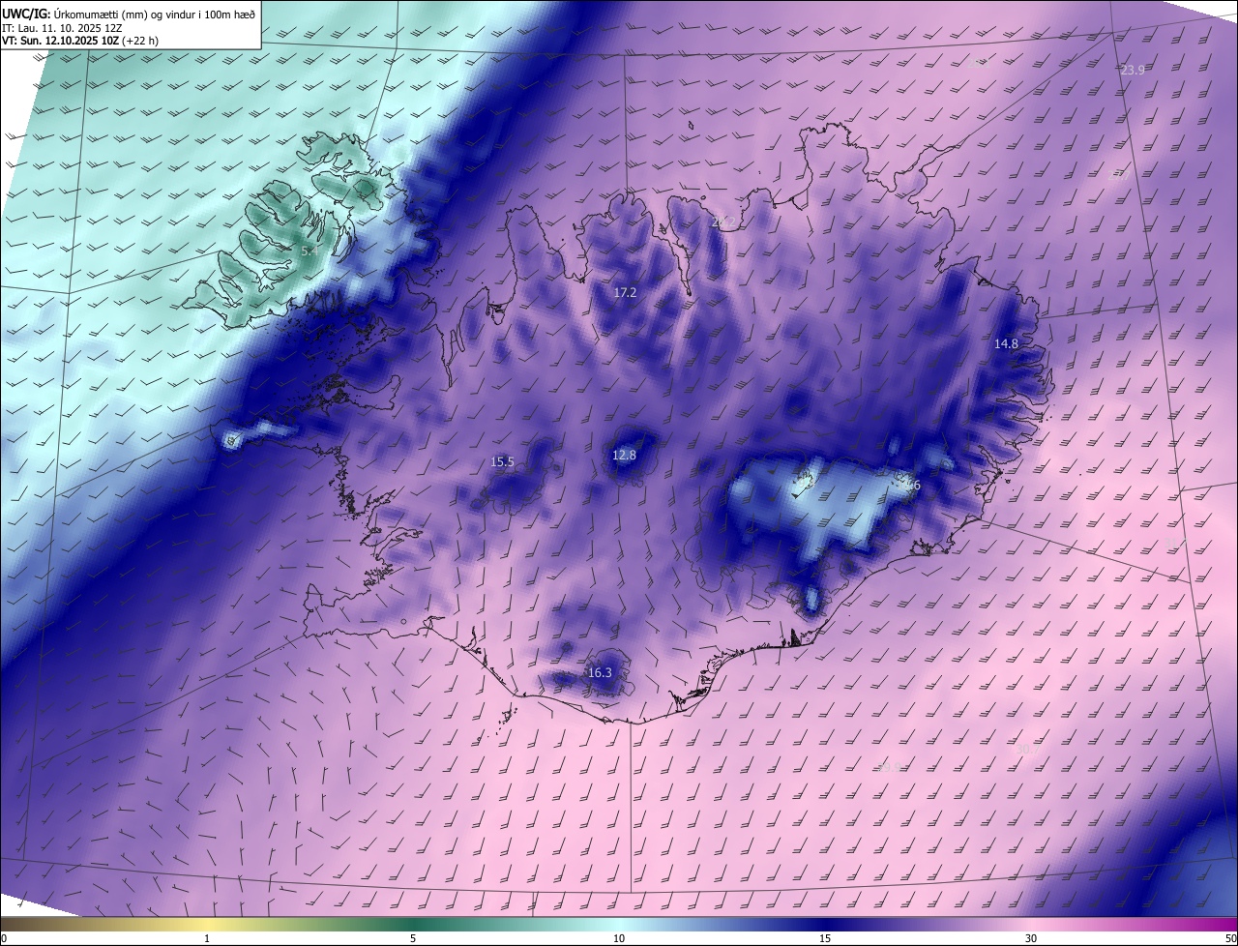Click the color scale label 50
Screen dimensions: 1238x946
1230,938
